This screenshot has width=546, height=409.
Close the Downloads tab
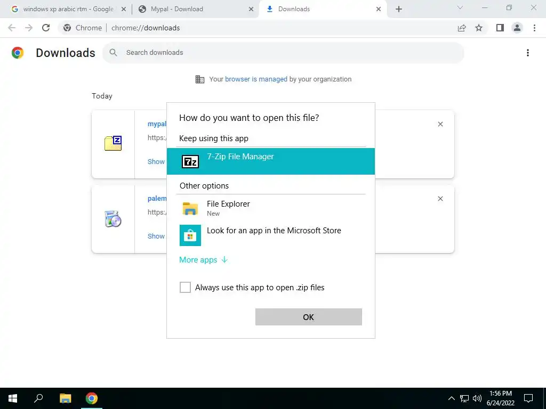(x=379, y=10)
